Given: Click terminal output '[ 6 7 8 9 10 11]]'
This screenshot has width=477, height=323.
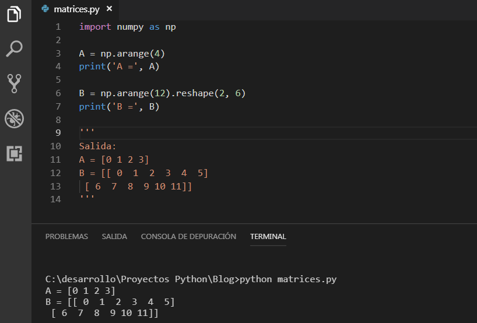Looking at the screenshot, I should (105, 313).
